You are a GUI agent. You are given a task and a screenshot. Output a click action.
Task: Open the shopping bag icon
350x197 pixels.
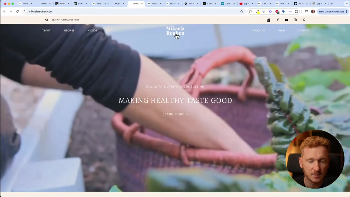pyautogui.click(x=269, y=20)
